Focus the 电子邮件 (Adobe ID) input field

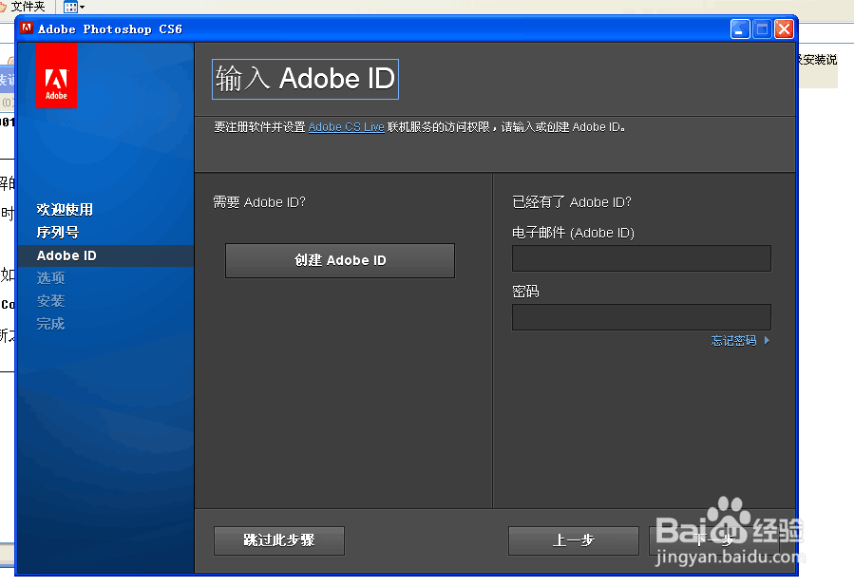click(x=641, y=258)
